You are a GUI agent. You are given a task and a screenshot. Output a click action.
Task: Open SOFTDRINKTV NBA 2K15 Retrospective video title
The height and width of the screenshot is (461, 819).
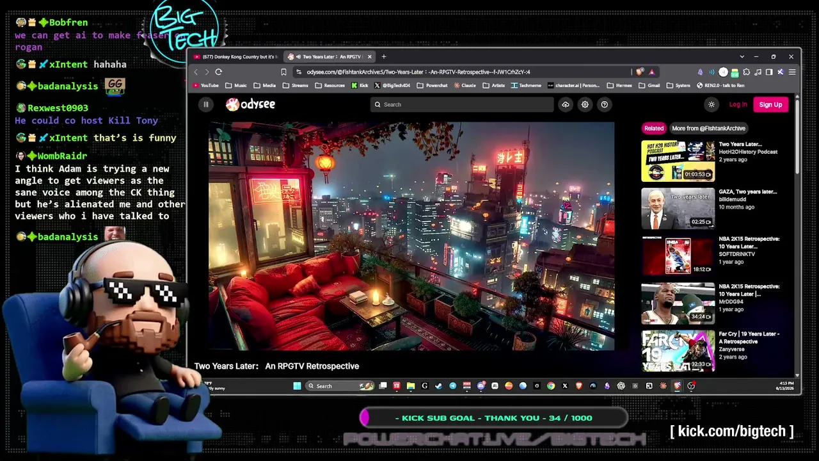pos(749,243)
